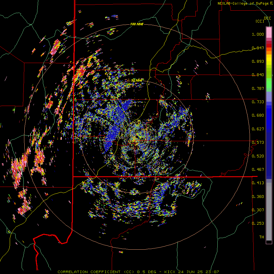Pick the pink band atop the color scale

(269, 32)
